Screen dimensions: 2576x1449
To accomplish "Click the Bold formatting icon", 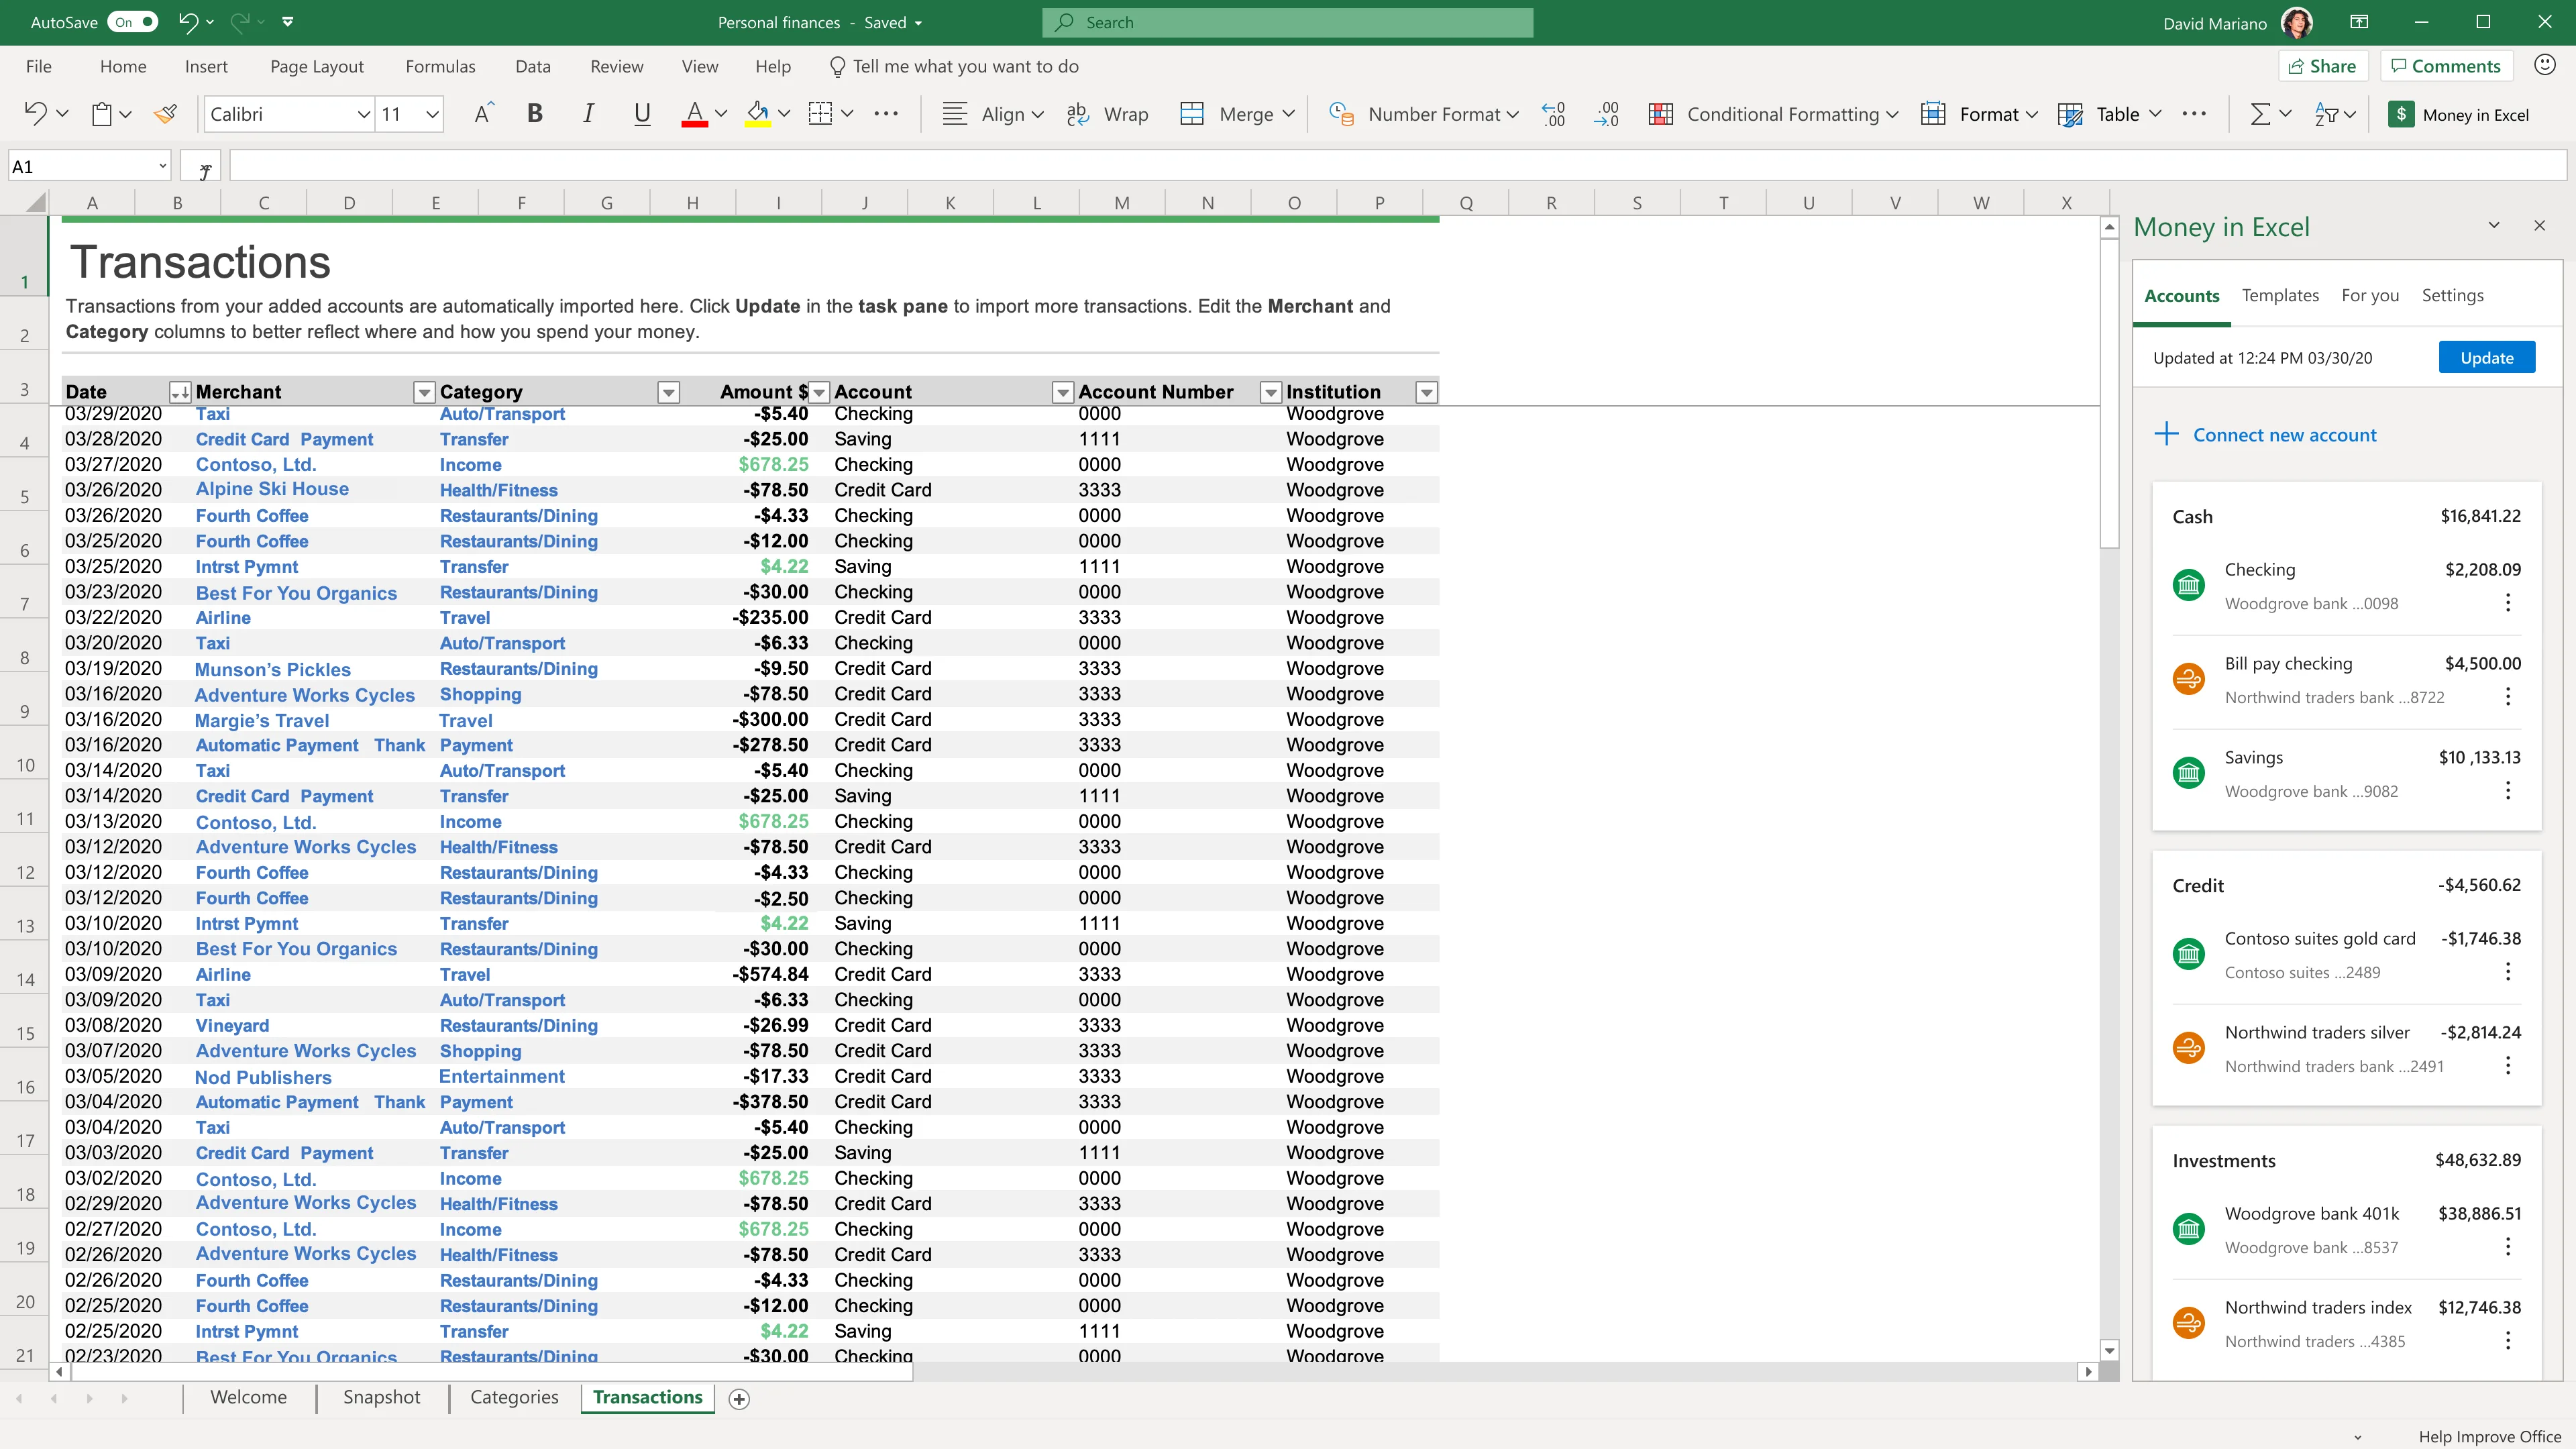I will pyautogui.click(x=535, y=114).
